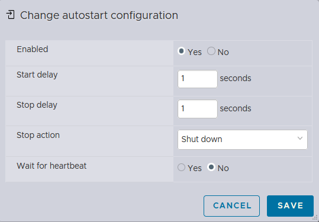Viewport: 319px width, 222px height.
Task: Click the Shut down option text
Action: coord(202,139)
